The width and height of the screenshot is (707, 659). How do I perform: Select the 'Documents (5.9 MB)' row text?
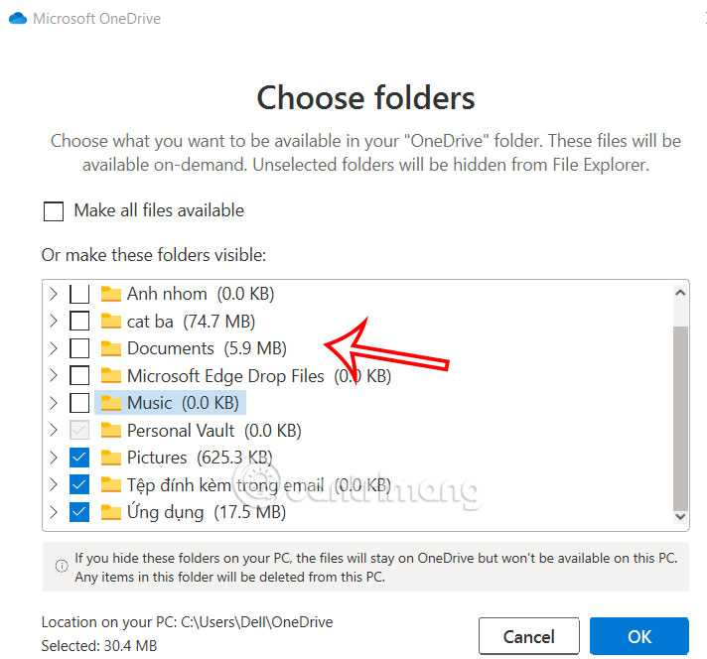[x=207, y=348]
